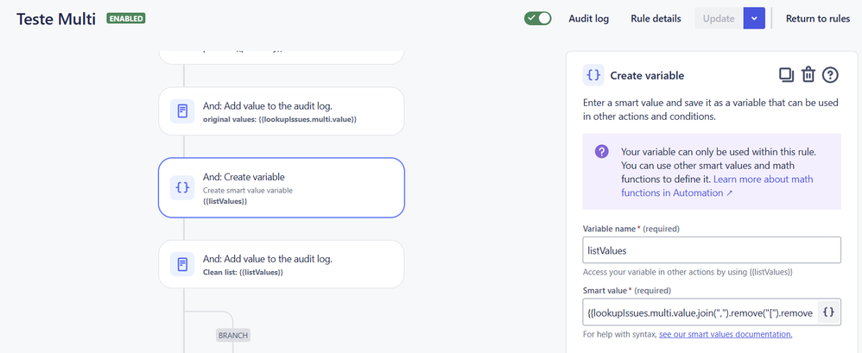862x353 pixels.
Task: Open Learn more about math functions link
Action: [x=717, y=186]
